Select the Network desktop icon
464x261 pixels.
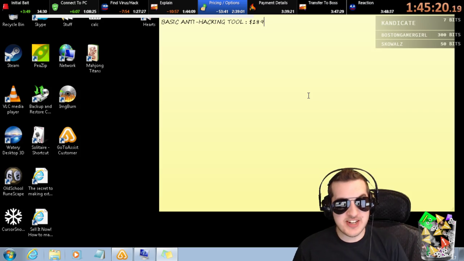[x=67, y=56]
